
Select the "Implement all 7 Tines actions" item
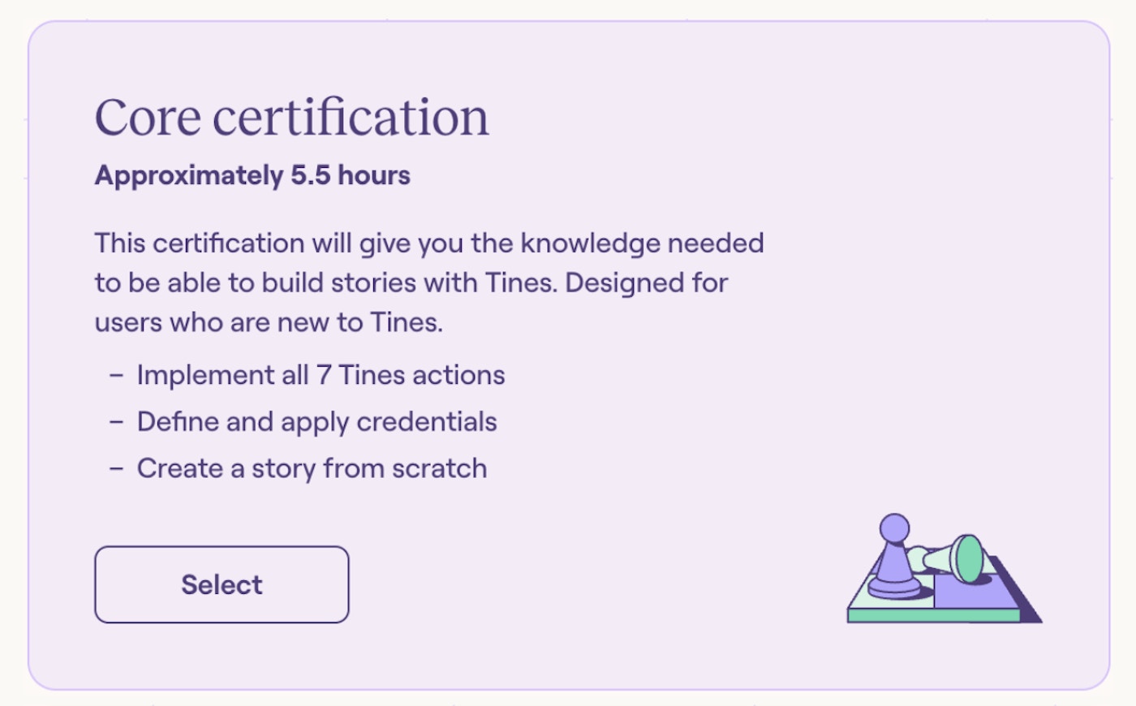point(321,375)
